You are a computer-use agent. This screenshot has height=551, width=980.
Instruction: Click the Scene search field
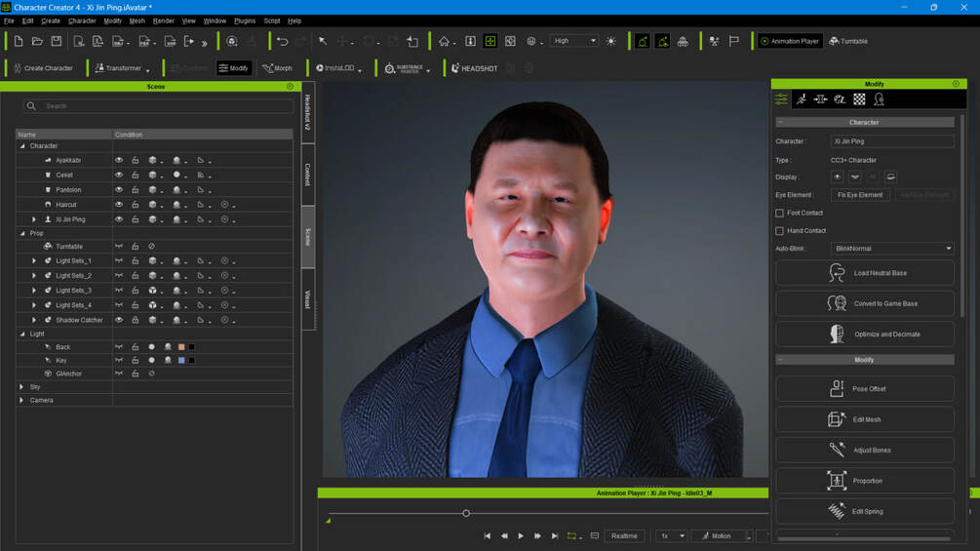158,106
